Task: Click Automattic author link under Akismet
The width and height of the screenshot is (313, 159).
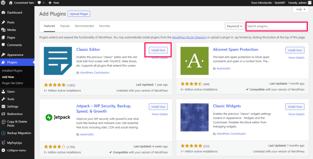Action: (x=223, y=69)
